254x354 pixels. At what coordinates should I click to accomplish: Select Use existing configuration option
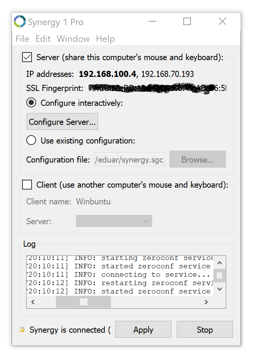pos(31,140)
